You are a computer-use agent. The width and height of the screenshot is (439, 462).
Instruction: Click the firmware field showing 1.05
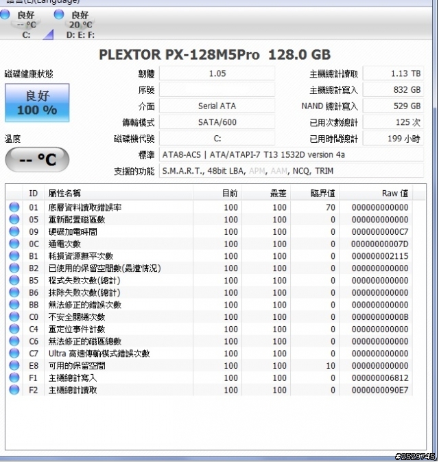tap(217, 73)
